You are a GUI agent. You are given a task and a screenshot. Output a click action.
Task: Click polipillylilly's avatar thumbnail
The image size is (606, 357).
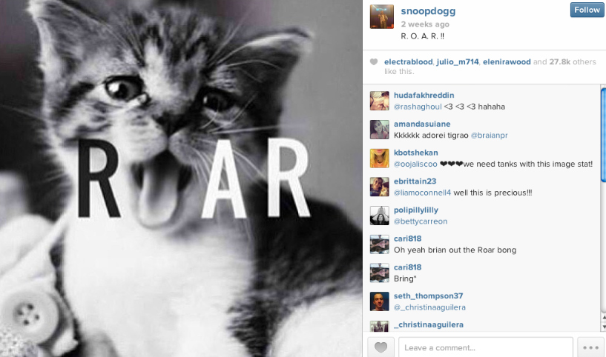pyautogui.click(x=380, y=216)
